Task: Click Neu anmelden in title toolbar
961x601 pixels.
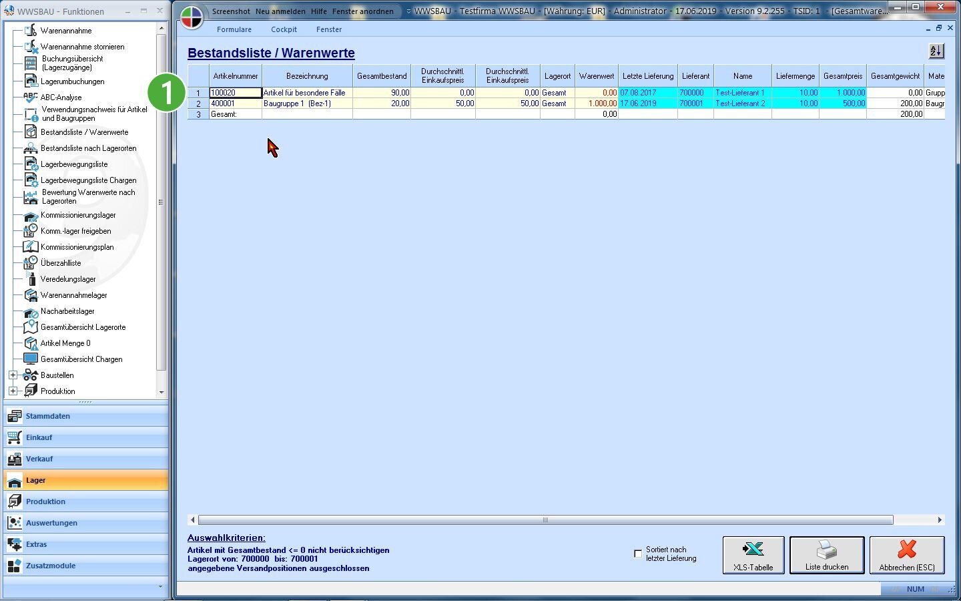Action: (x=280, y=11)
